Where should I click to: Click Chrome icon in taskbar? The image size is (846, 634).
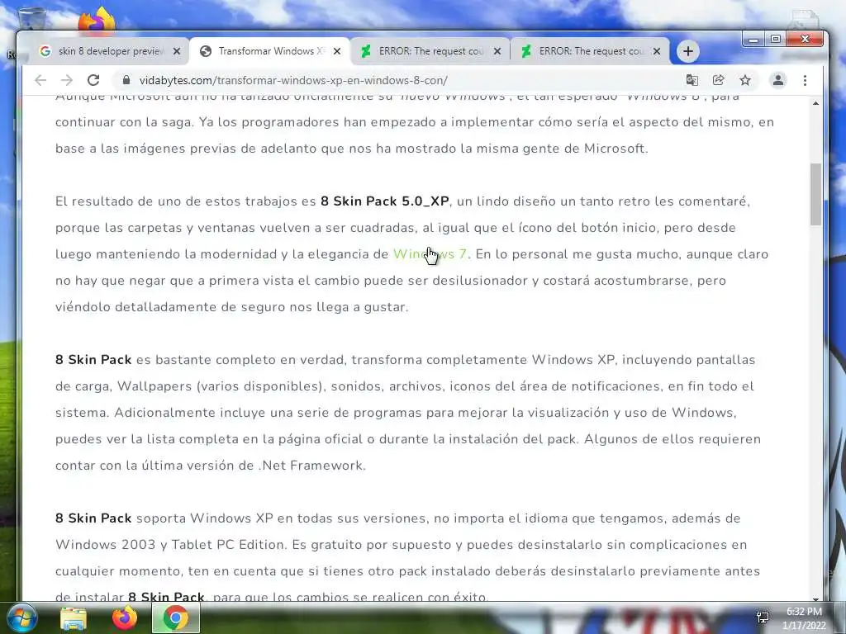[175, 617]
